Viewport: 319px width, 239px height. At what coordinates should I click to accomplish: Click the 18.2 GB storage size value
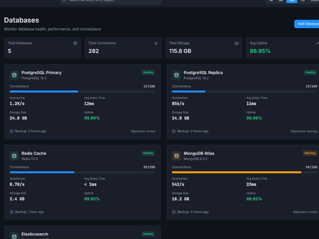point(181,199)
